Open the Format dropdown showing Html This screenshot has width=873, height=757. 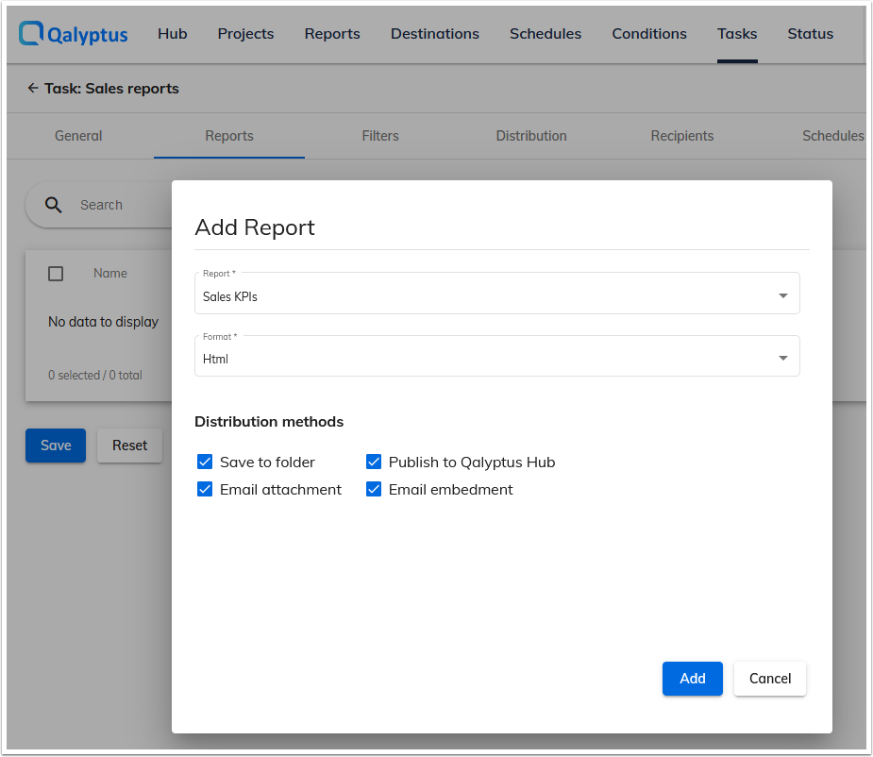(x=497, y=356)
